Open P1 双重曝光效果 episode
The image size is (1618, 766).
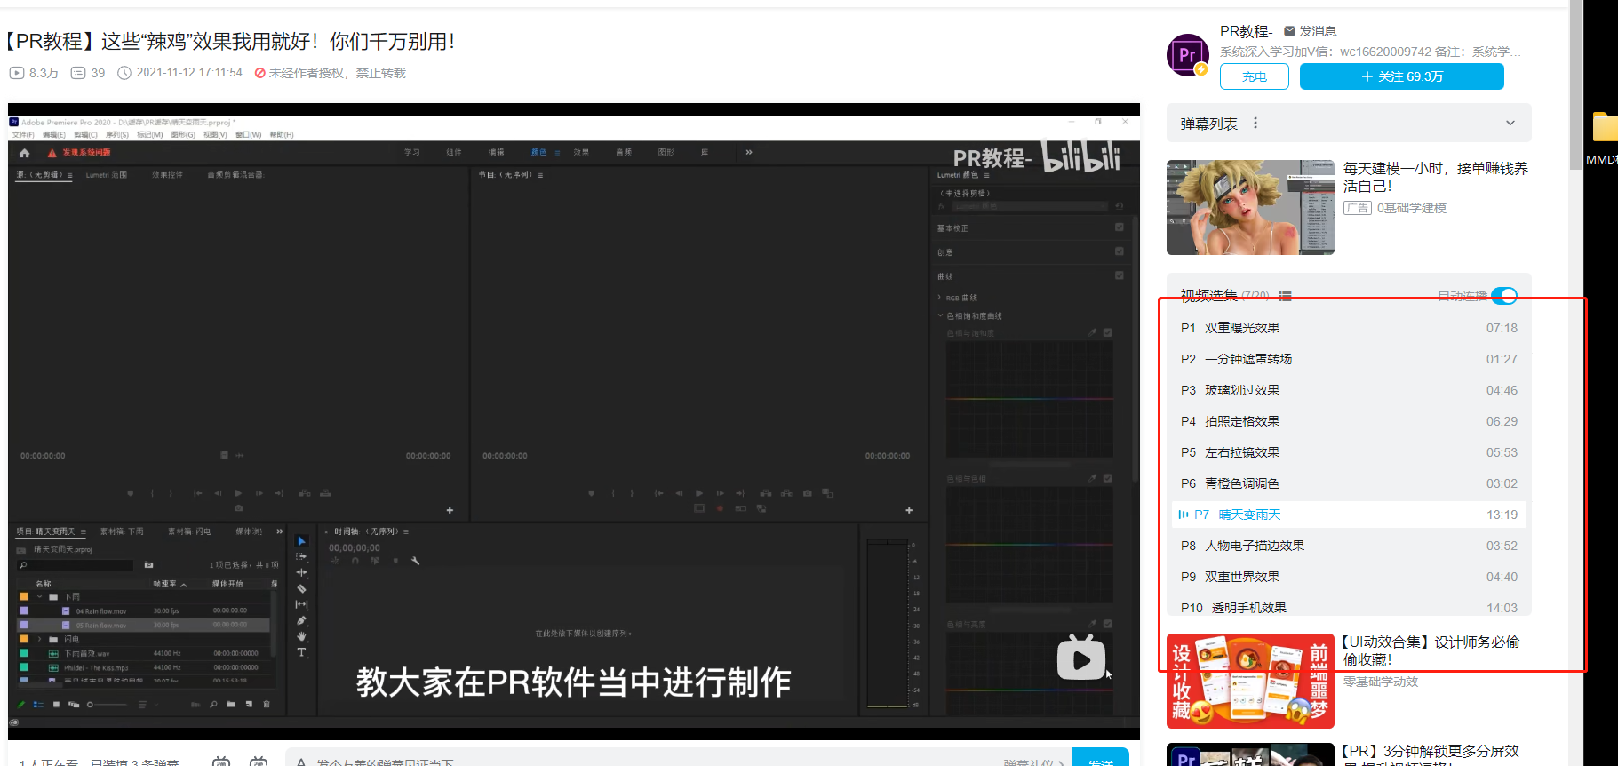tap(1349, 328)
